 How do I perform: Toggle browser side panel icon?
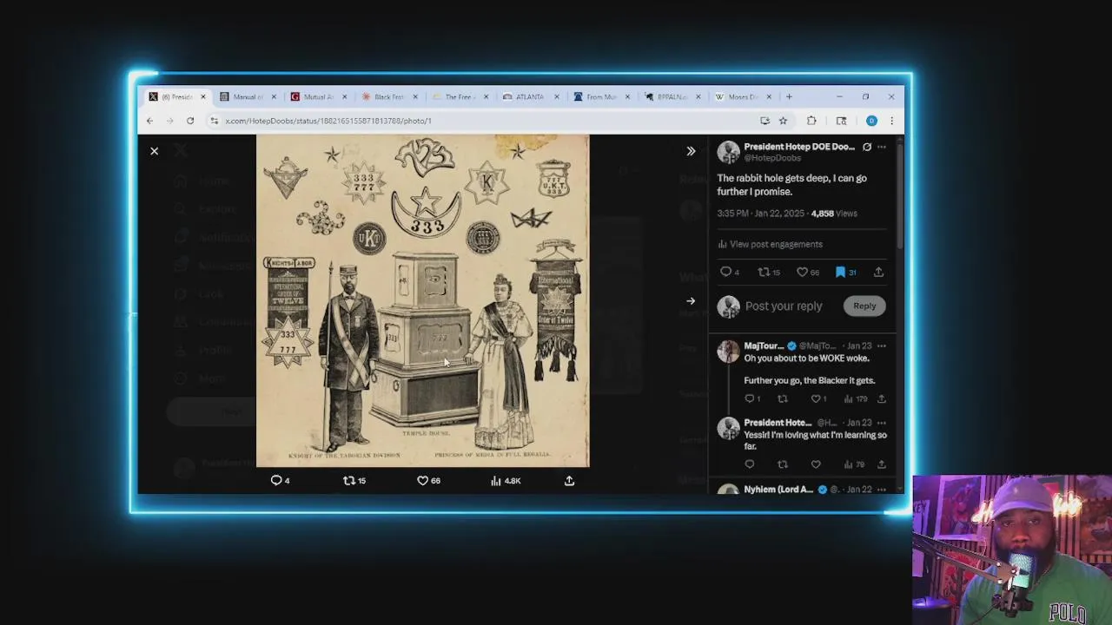pyautogui.click(x=841, y=121)
